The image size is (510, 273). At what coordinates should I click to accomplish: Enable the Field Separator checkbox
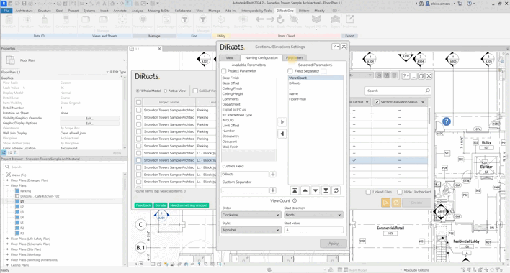tap(290, 70)
